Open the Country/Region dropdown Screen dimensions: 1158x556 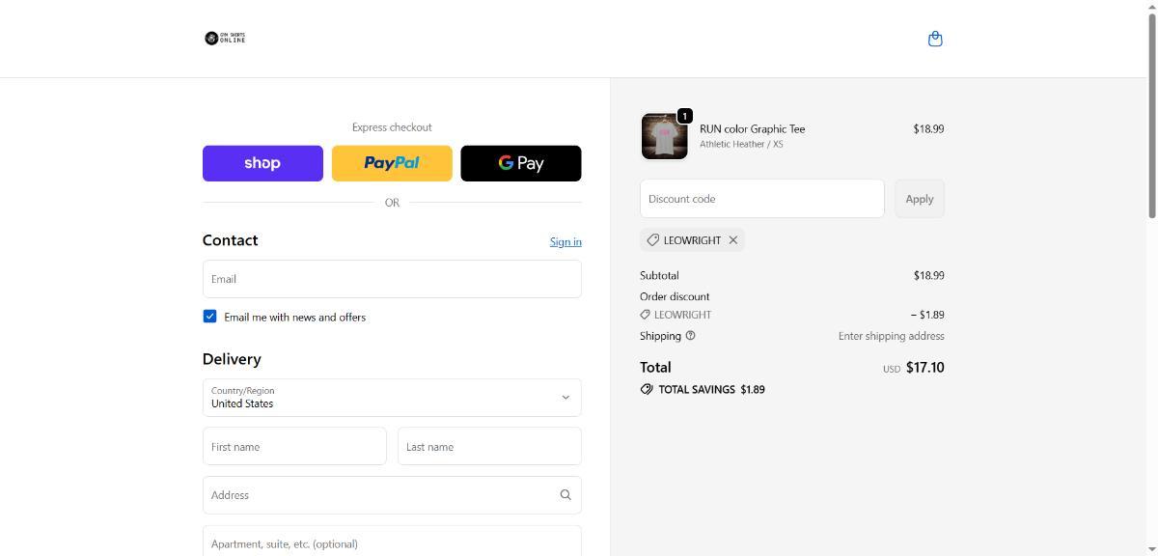coord(392,398)
